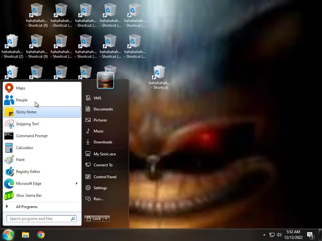Expand All Programs
This screenshot has height=241, width=322.
pyautogui.click(x=42, y=206)
